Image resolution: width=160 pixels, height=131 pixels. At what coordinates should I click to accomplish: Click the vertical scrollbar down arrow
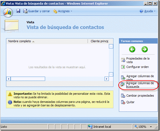(111, 74)
